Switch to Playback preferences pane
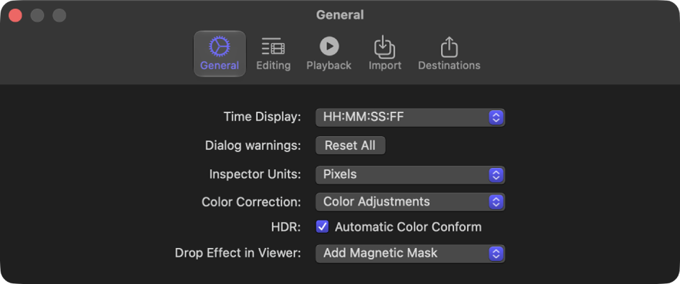 328,53
